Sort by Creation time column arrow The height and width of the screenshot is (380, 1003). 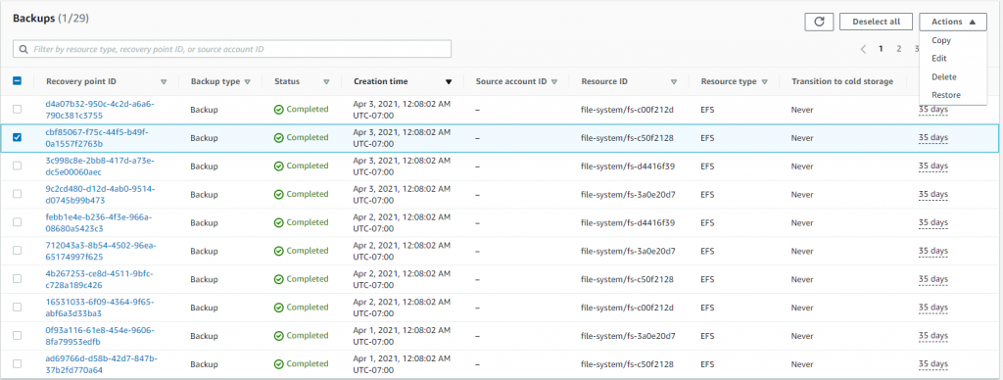point(449,82)
